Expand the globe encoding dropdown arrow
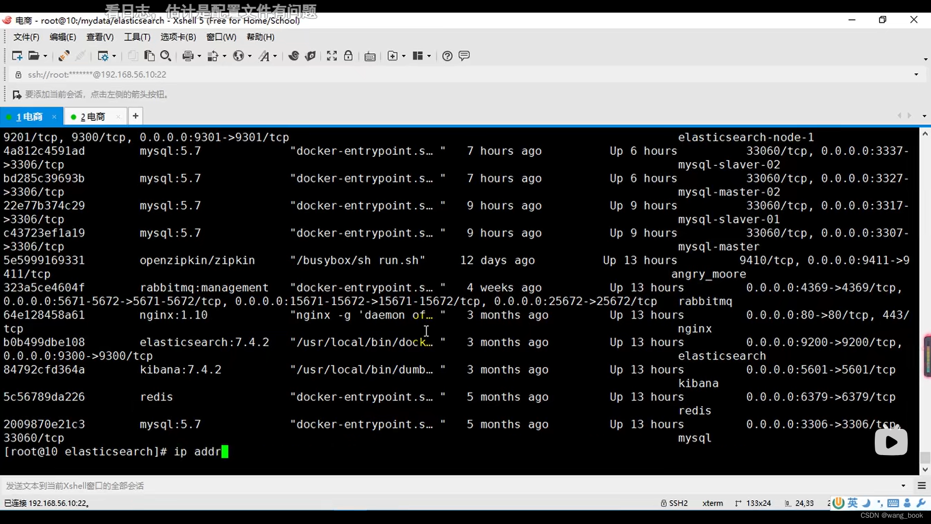Image resolution: width=931 pixels, height=524 pixels. [250, 56]
